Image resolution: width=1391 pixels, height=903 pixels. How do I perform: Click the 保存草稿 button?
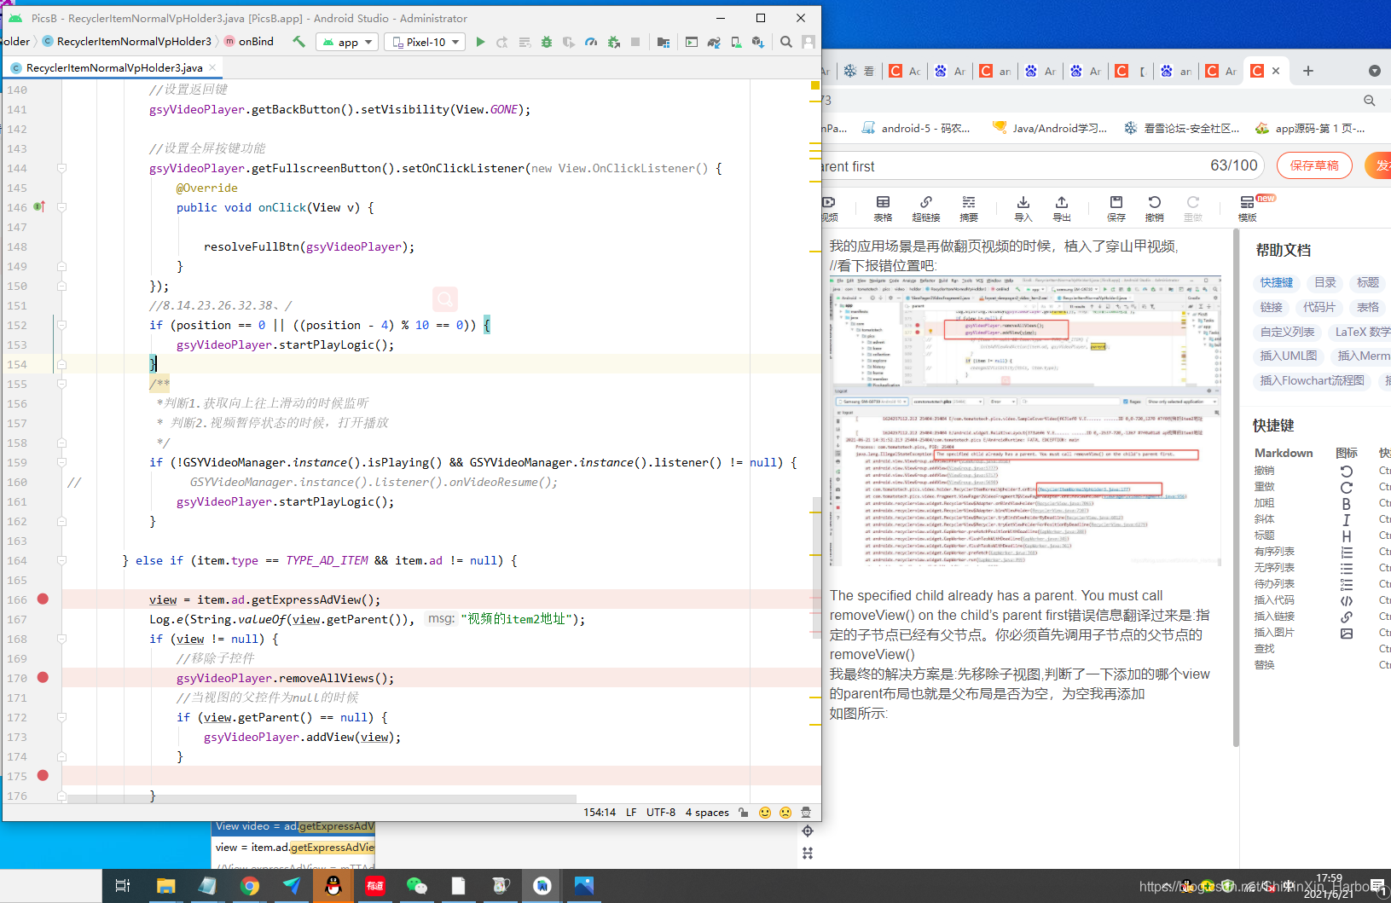pyautogui.click(x=1314, y=165)
